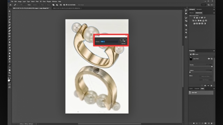Open the Window menu
Image resolution: width=223 pixels, height=125 pixels.
tap(54, 1)
